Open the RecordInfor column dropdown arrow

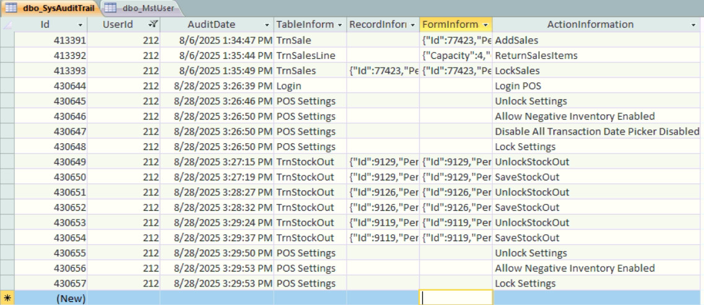tap(413, 25)
